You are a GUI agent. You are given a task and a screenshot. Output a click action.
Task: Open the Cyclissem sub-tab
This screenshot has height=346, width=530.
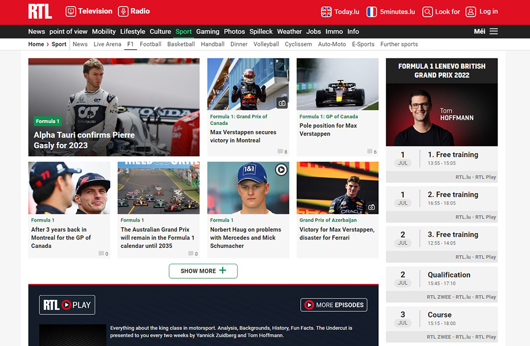tap(298, 44)
